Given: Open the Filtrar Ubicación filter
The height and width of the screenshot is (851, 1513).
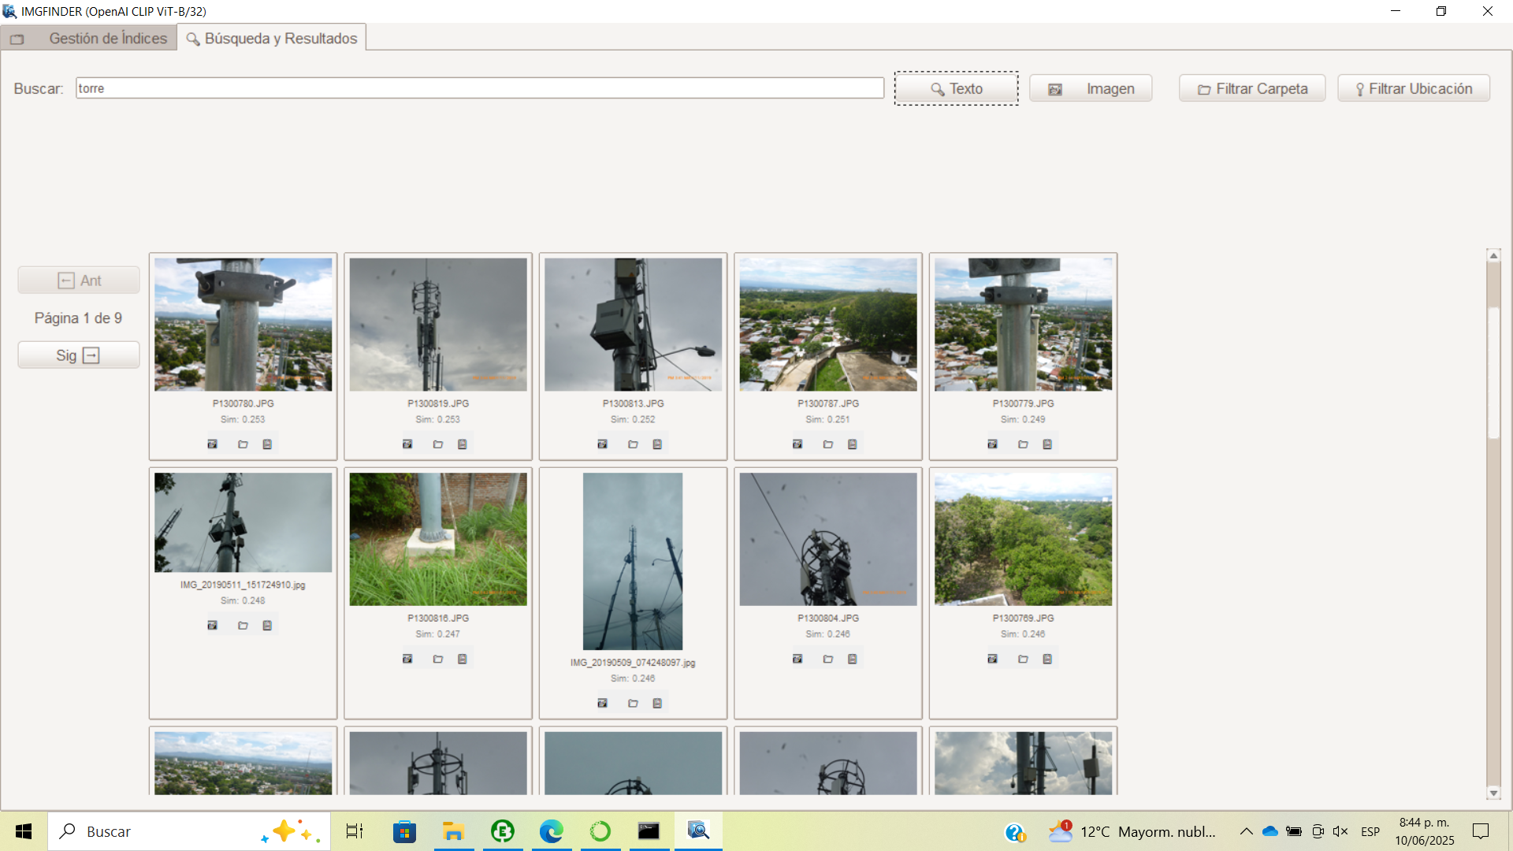Looking at the screenshot, I should click(1413, 89).
